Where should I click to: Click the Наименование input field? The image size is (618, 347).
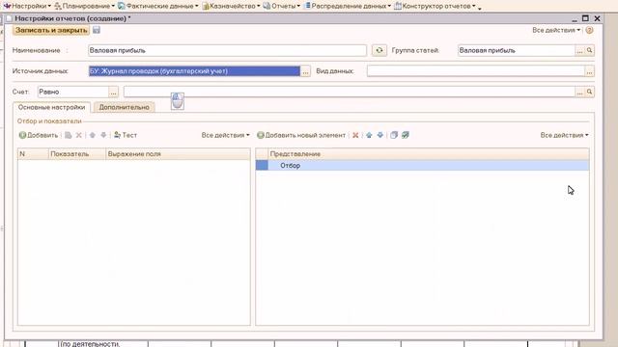pos(228,50)
